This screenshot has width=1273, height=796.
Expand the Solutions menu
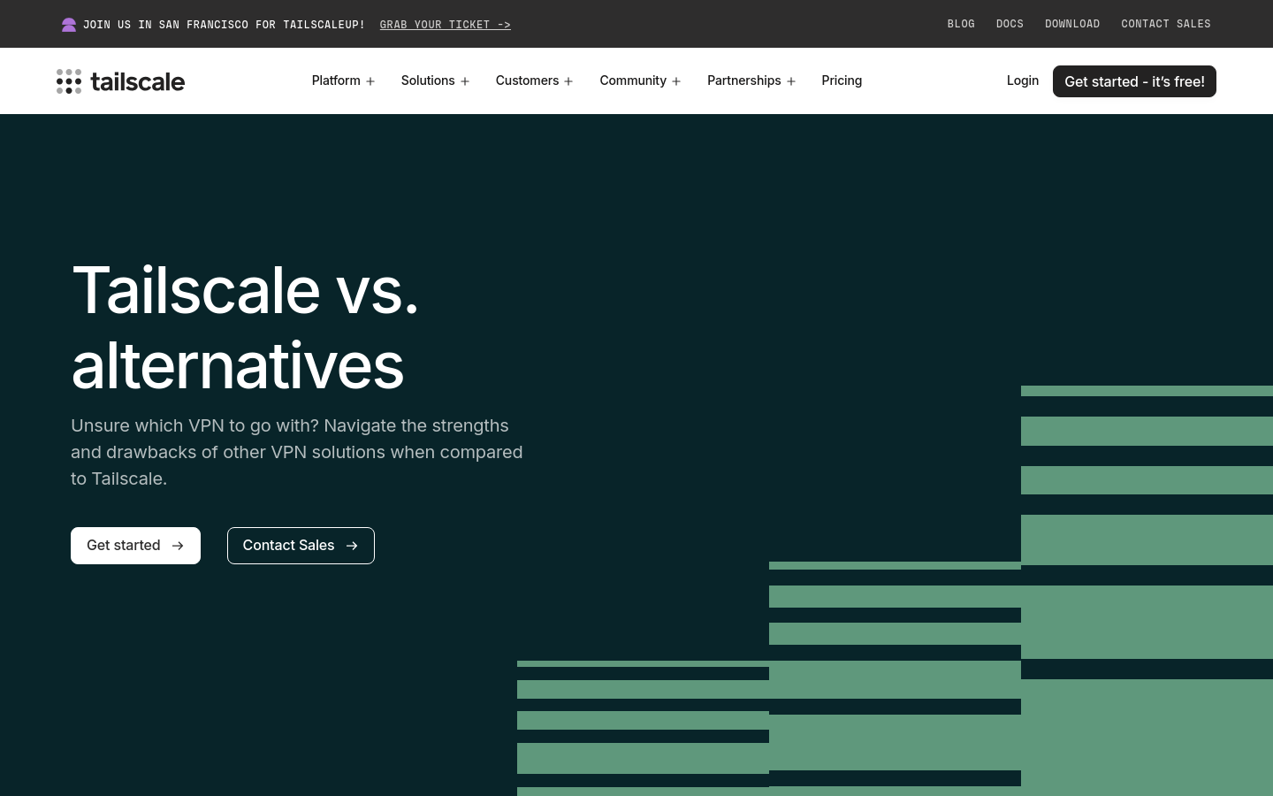coord(435,80)
